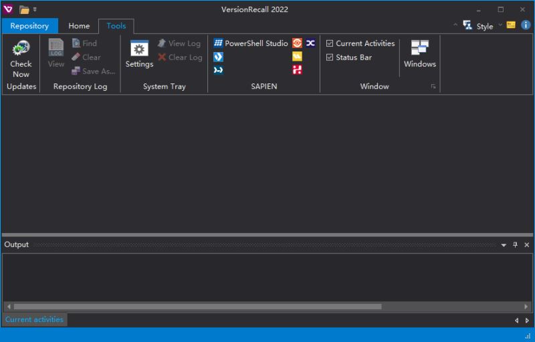535x342 pixels.
Task: Click the dark blue crossed-arrows SAPIEN icon
Action: (310, 43)
